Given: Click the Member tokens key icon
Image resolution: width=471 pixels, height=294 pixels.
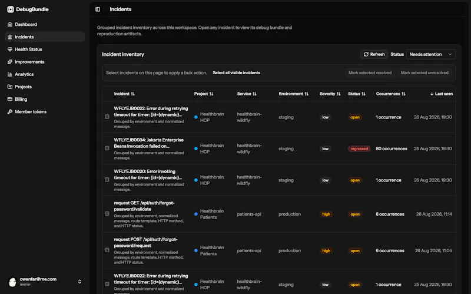Looking at the screenshot, I should click(x=10, y=111).
